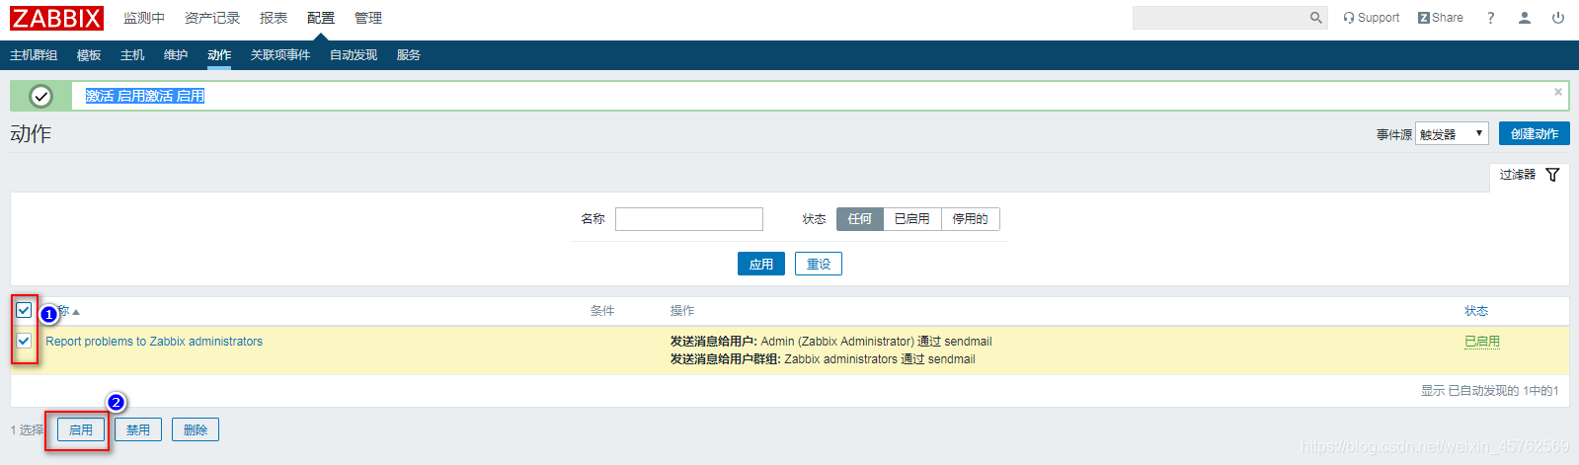Go to the 模板 submenu
This screenshot has width=1579, height=465.
[x=89, y=55]
